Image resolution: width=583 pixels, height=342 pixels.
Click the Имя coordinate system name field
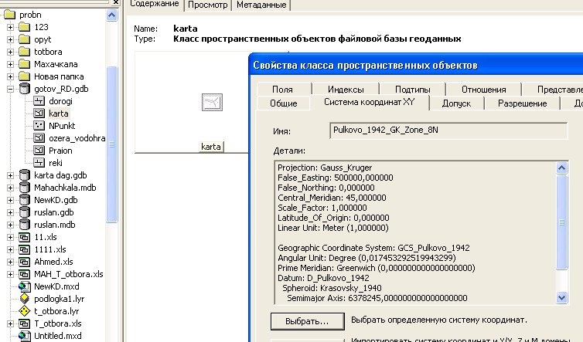tap(448, 130)
